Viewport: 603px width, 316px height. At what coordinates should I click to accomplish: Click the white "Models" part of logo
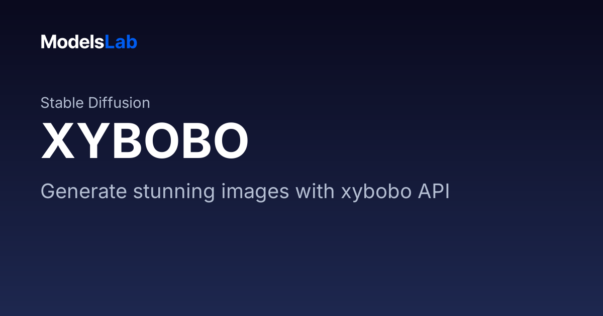click(x=72, y=42)
